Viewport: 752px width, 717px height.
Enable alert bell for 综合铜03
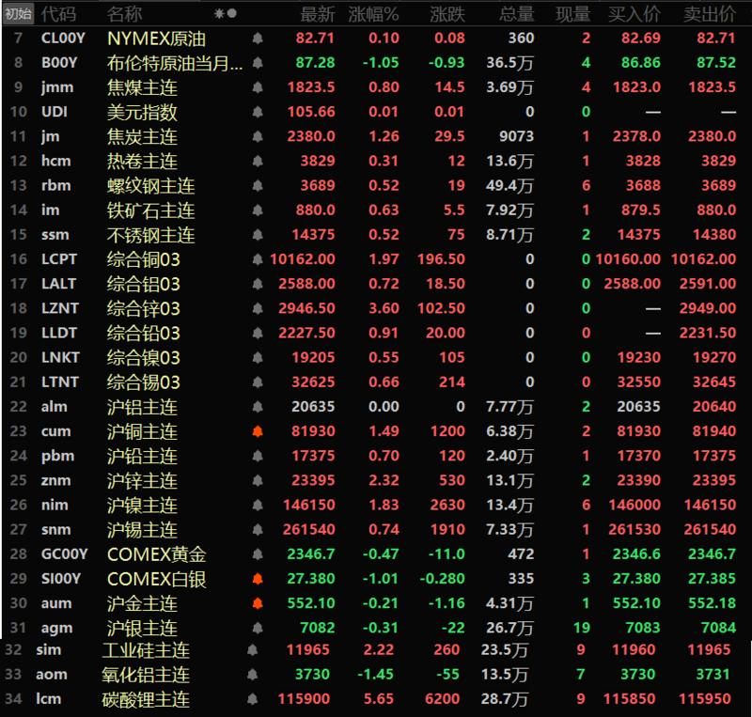click(258, 259)
